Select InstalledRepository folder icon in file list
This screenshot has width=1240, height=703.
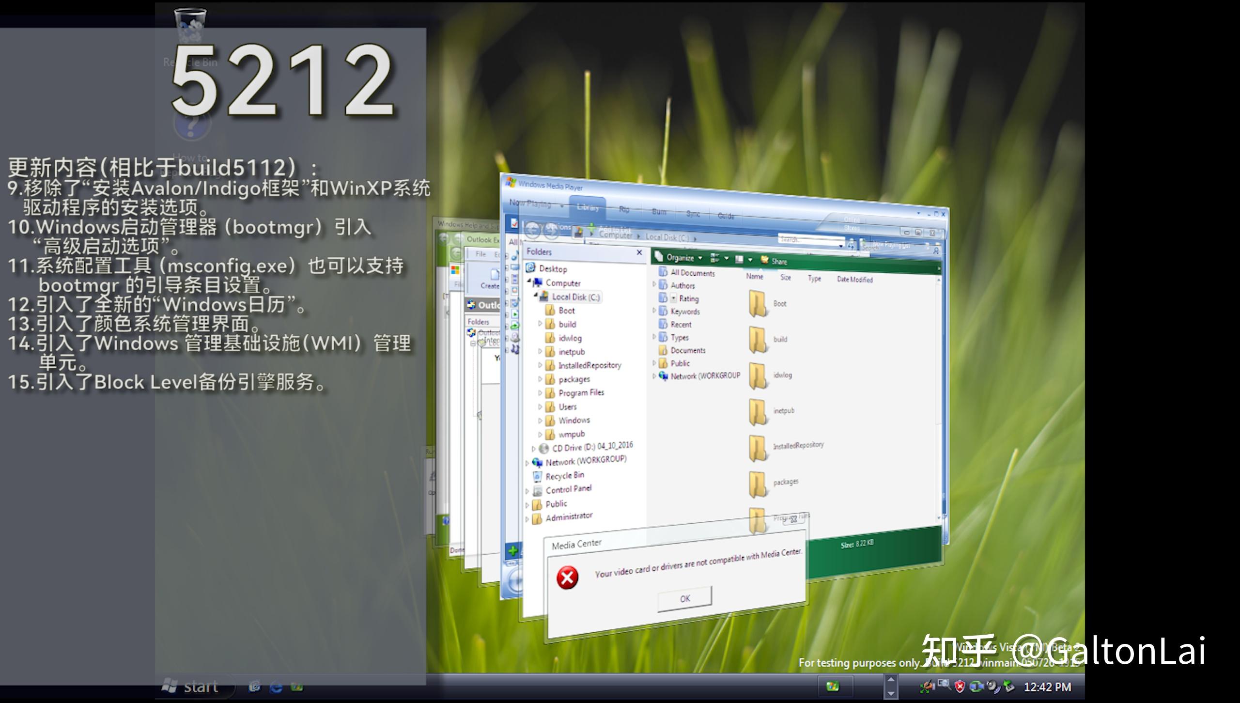pos(758,448)
